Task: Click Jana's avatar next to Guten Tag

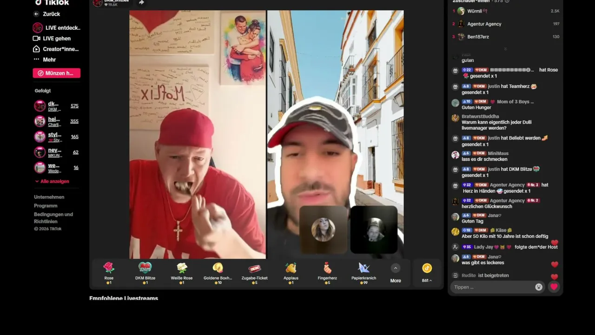Action: [455, 217]
